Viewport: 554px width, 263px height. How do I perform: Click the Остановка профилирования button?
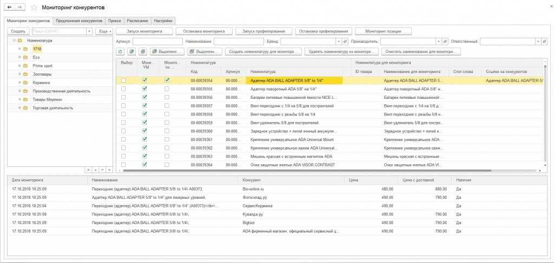(x=324, y=31)
